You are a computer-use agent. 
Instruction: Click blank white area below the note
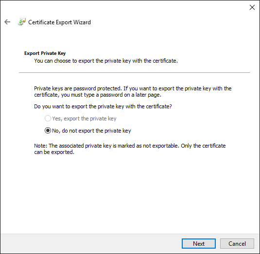(130, 194)
